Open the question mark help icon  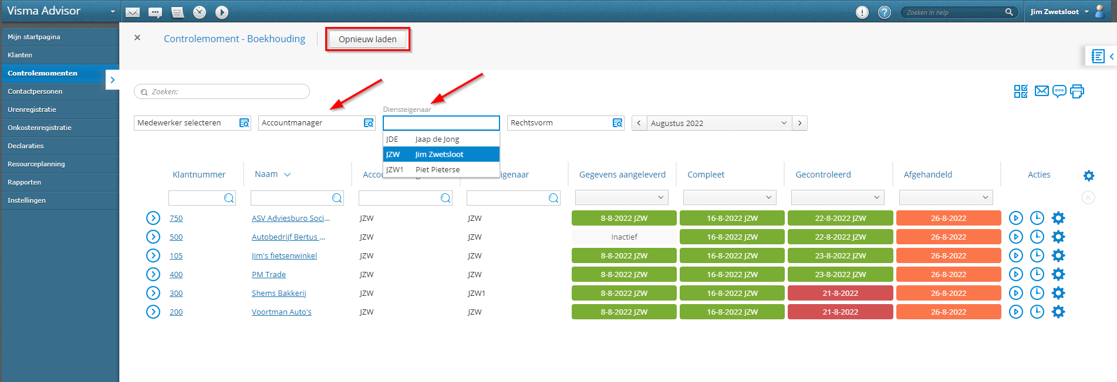pyautogui.click(x=884, y=12)
